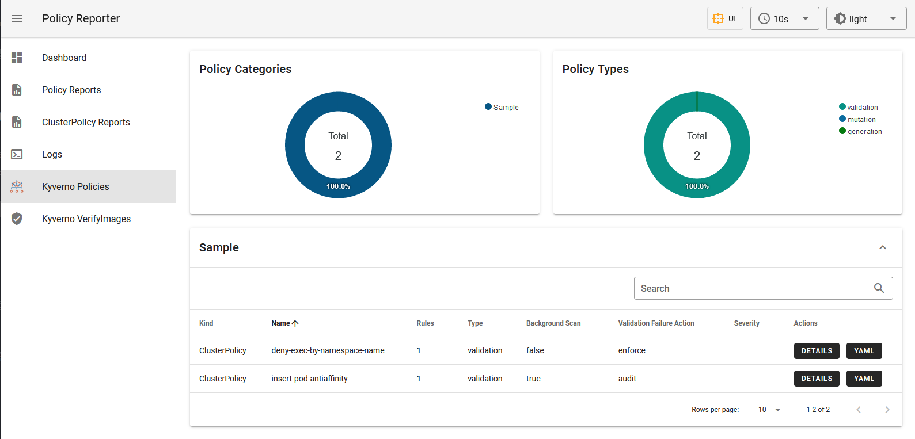Navigate to Dashboard
Screen dimensions: 915x439
click(88, 58)
